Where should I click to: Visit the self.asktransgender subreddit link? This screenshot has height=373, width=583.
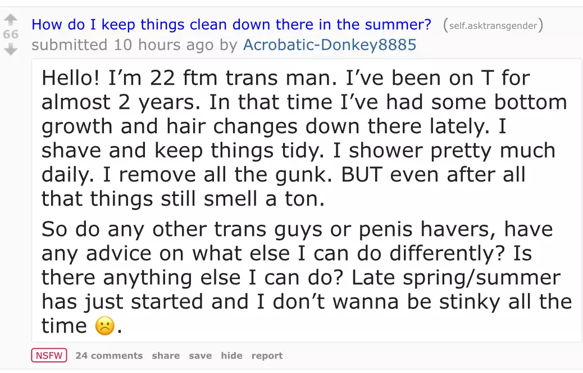493,25
